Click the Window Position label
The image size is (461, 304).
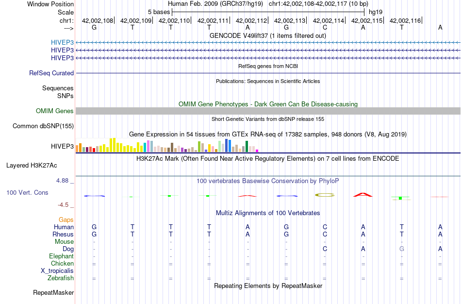pyautogui.click(x=50, y=4)
